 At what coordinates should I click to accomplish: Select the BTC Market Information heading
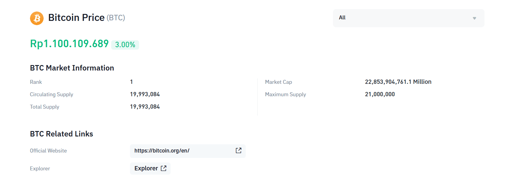click(x=72, y=68)
